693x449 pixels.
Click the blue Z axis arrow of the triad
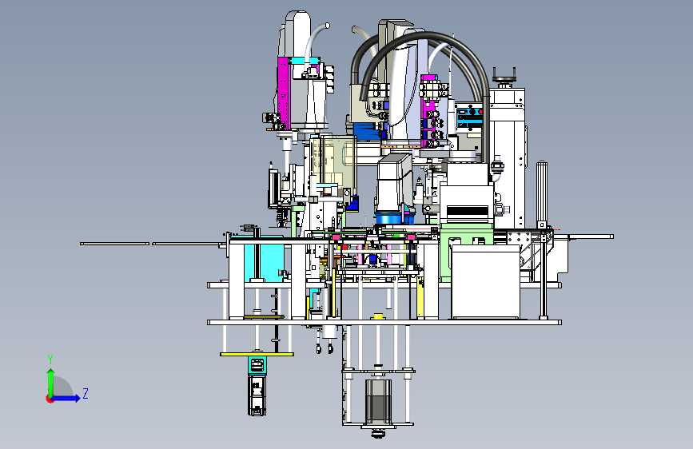click(66, 398)
